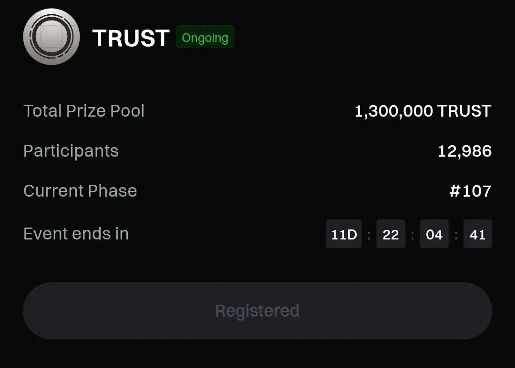The image size is (515, 368).
Task: Click the word TRUST in the prize amount
Action: coord(464,111)
